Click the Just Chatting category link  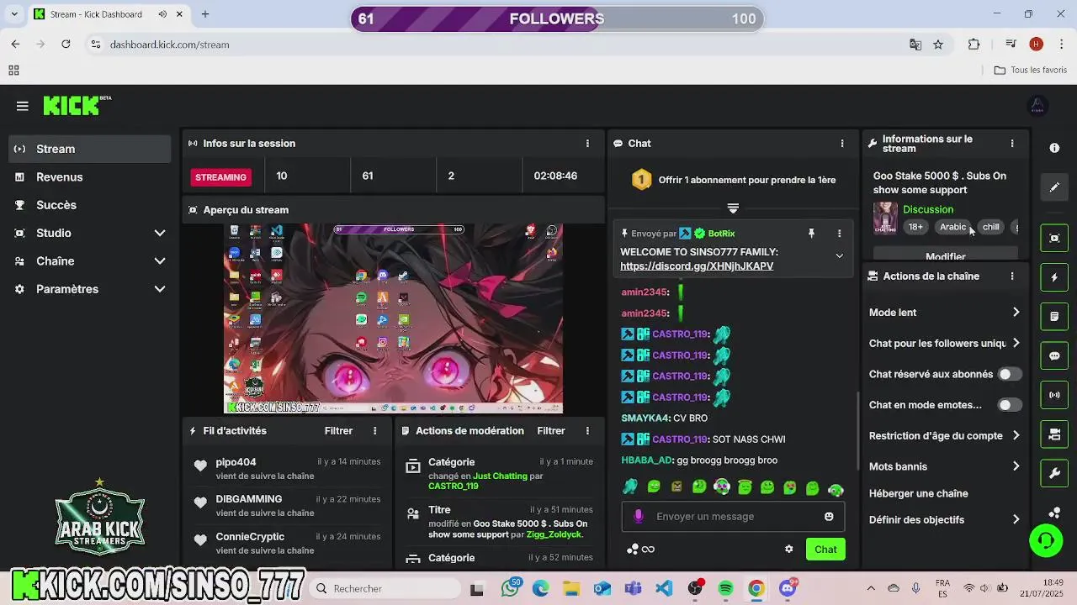pos(500,476)
